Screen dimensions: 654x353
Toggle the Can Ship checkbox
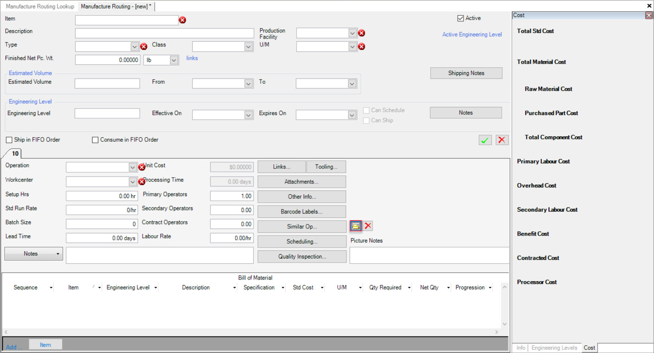click(366, 120)
